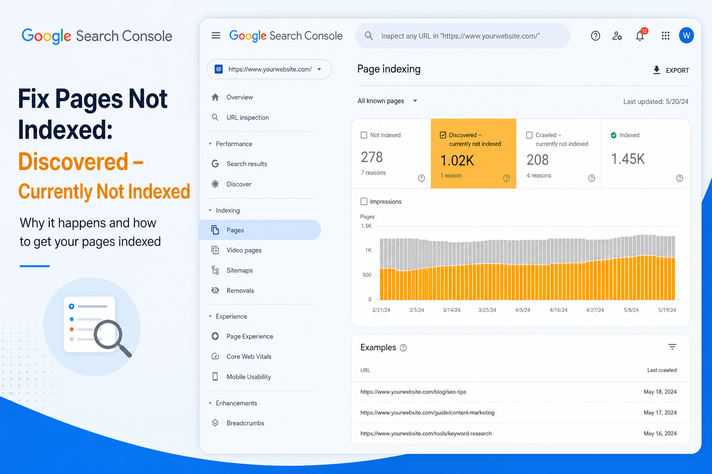Click the EXPORT button
The image size is (712, 474).
(671, 70)
